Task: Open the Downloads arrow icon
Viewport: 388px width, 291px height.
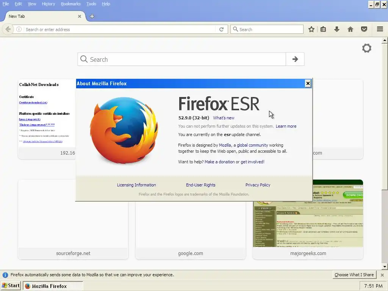Action: click(337, 30)
